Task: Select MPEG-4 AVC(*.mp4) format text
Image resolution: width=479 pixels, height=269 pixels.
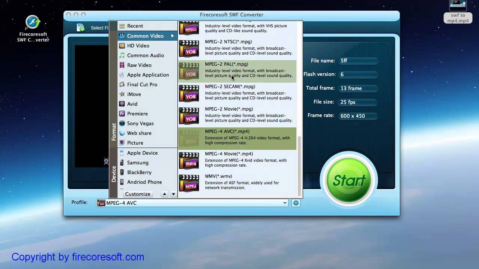Action: pos(227,132)
